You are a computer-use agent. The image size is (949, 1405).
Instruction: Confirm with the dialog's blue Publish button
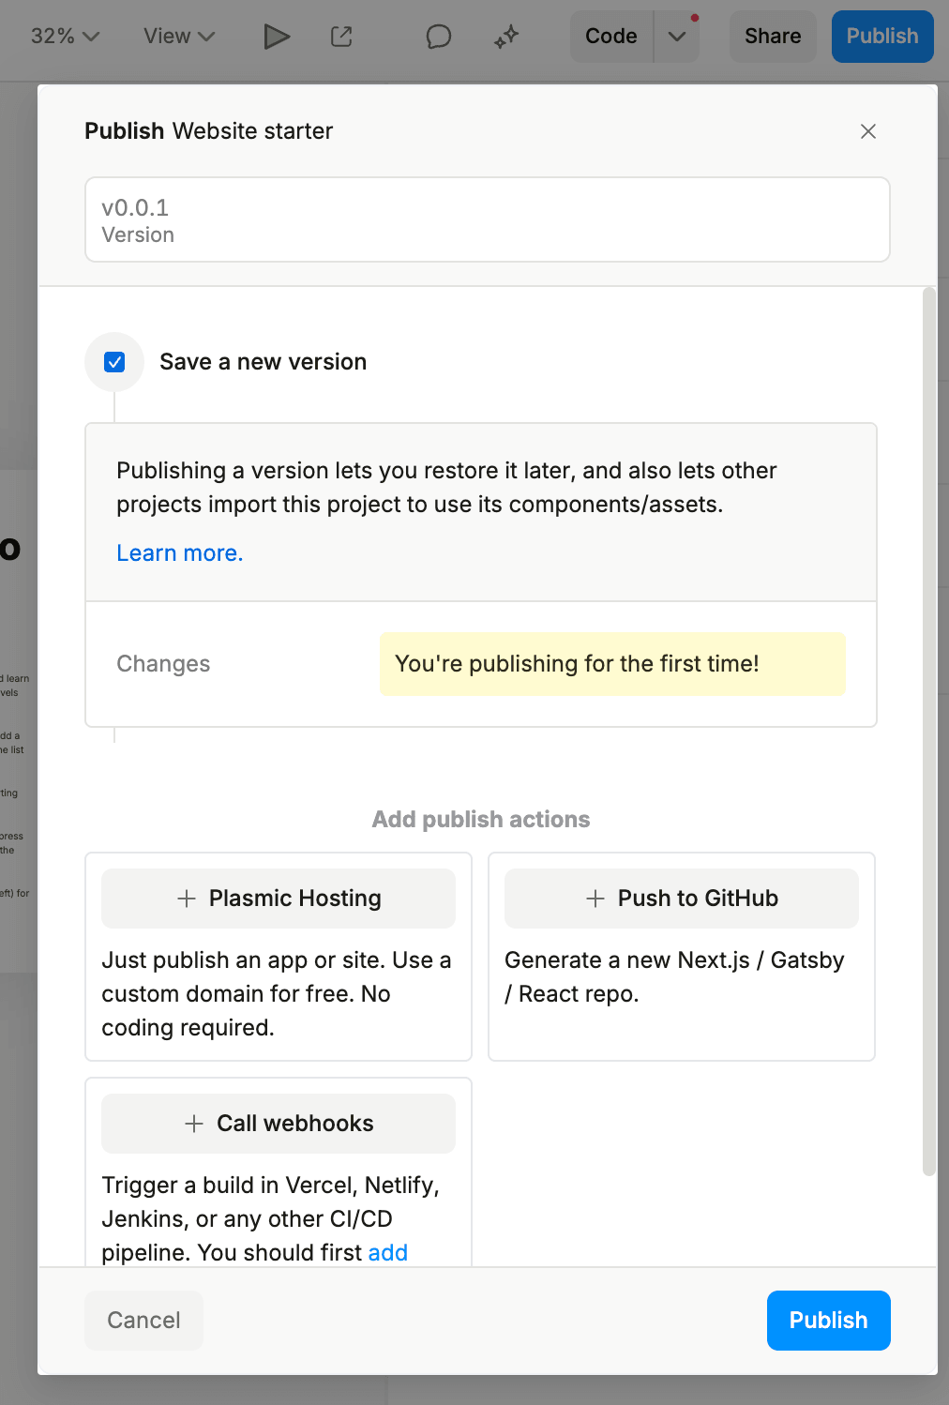click(829, 1321)
